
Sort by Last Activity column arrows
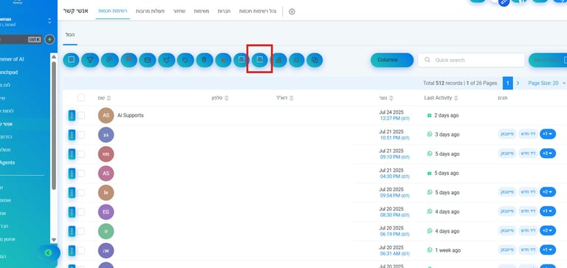coord(456,98)
